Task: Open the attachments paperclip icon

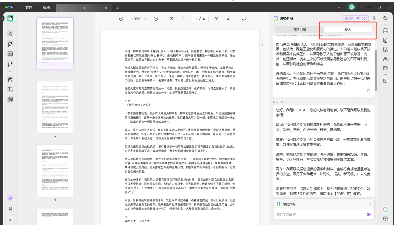Action: [x=10, y=219]
